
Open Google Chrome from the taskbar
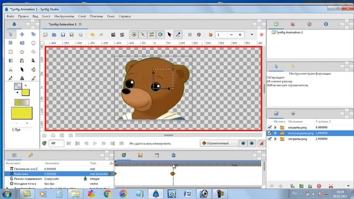[107, 194]
